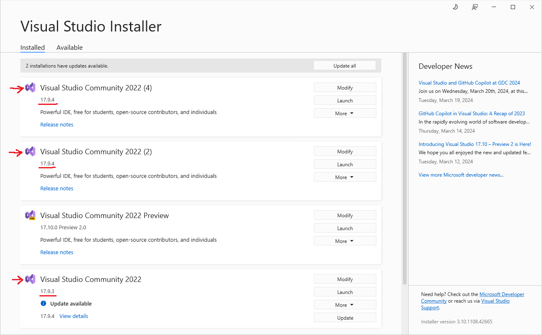Modify Visual Studio Community 2022 (4)

345,87
